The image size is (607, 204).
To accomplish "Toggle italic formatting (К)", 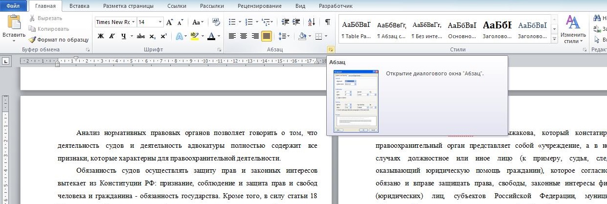I will 112,36.
